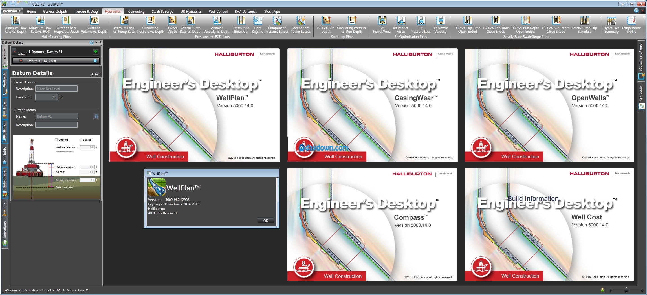Open help in the Datum Details panel header
This screenshot has height=295, width=647.
point(91,42)
